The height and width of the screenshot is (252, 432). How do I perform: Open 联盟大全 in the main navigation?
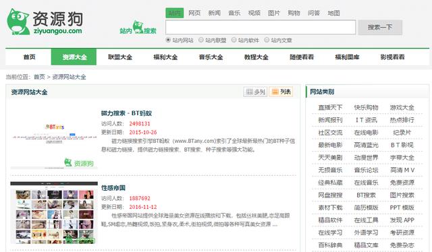(x=120, y=57)
